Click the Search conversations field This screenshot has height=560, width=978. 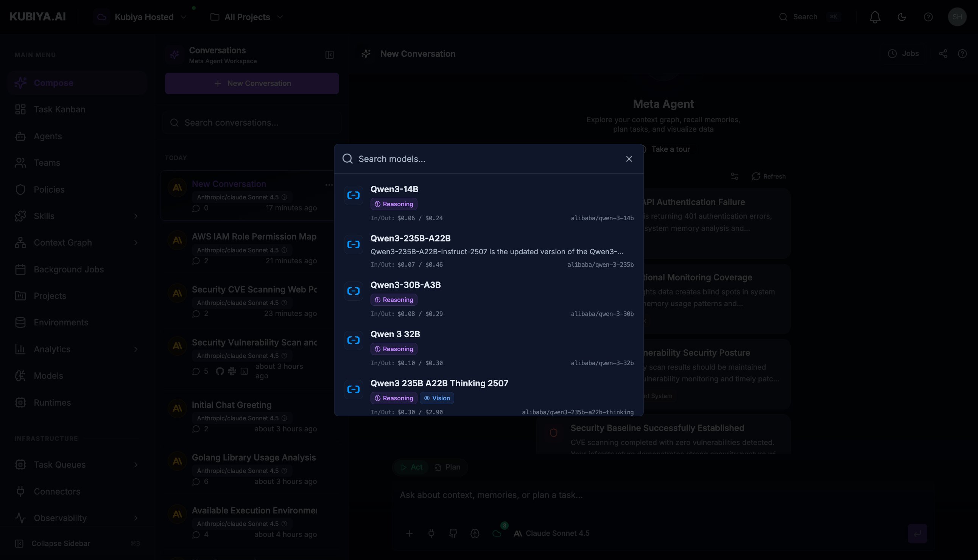(252, 123)
